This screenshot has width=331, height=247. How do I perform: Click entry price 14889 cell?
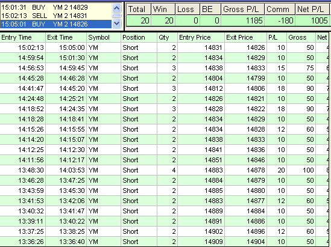[201, 211]
